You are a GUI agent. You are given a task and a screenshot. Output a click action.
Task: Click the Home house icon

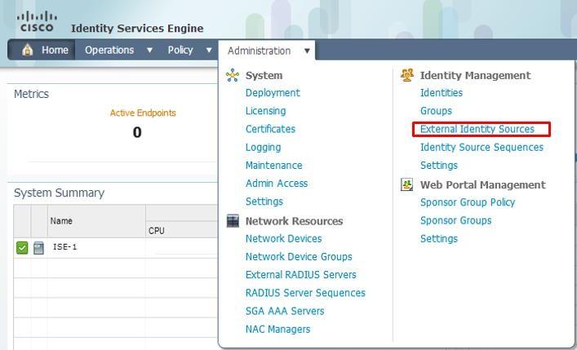[27, 50]
